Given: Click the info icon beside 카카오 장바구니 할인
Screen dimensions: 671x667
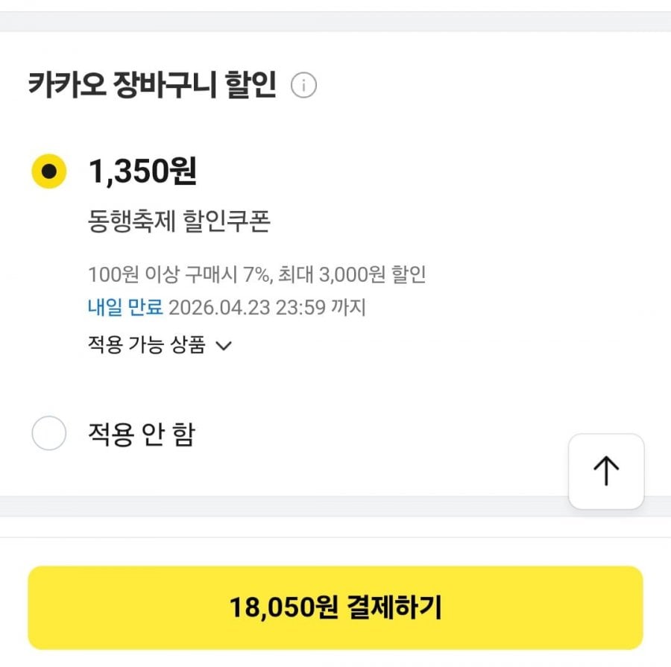Looking at the screenshot, I should [303, 86].
